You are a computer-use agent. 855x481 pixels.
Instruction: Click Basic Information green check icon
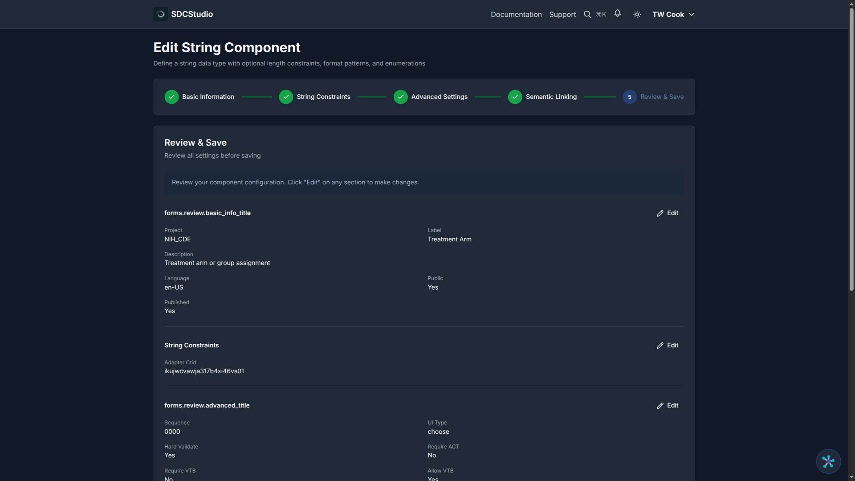click(171, 97)
